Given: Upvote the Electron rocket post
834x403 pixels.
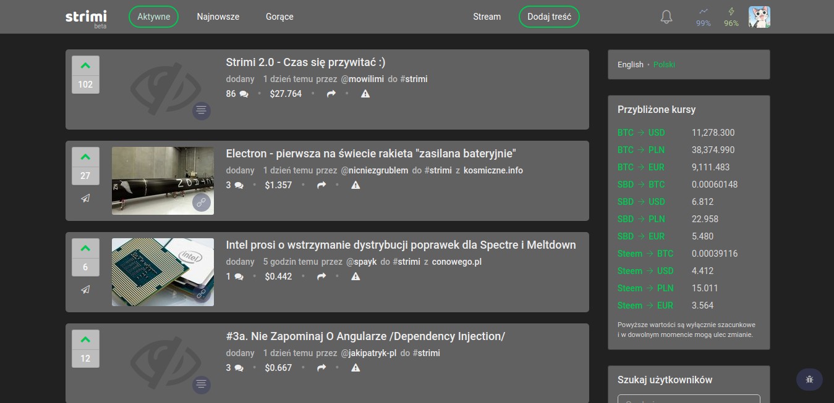Looking at the screenshot, I should coord(85,157).
